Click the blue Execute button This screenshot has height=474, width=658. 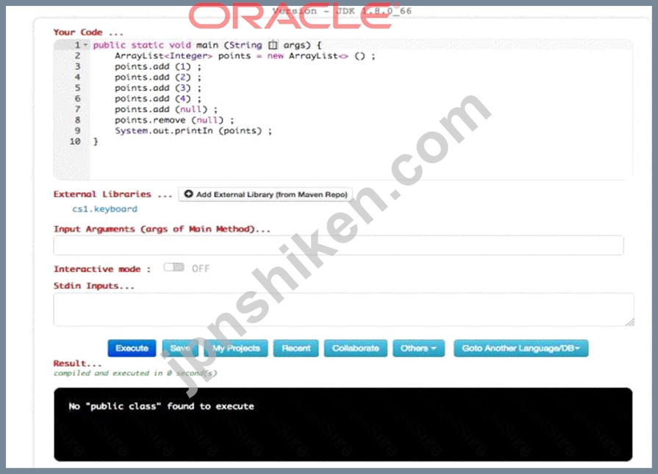coord(132,348)
